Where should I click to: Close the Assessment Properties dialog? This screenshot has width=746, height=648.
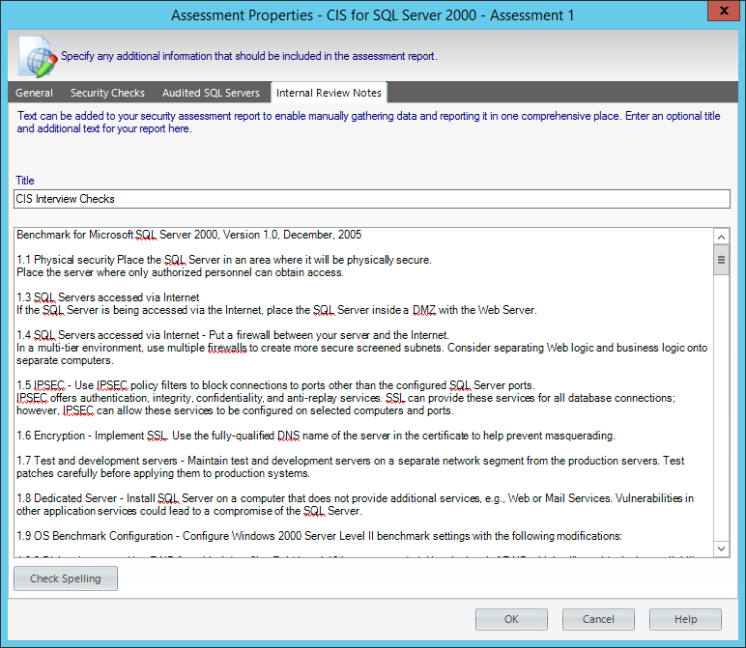click(724, 11)
